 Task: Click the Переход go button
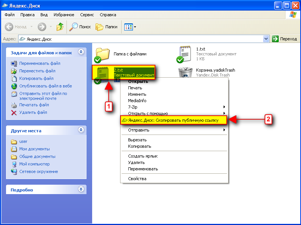284,39
